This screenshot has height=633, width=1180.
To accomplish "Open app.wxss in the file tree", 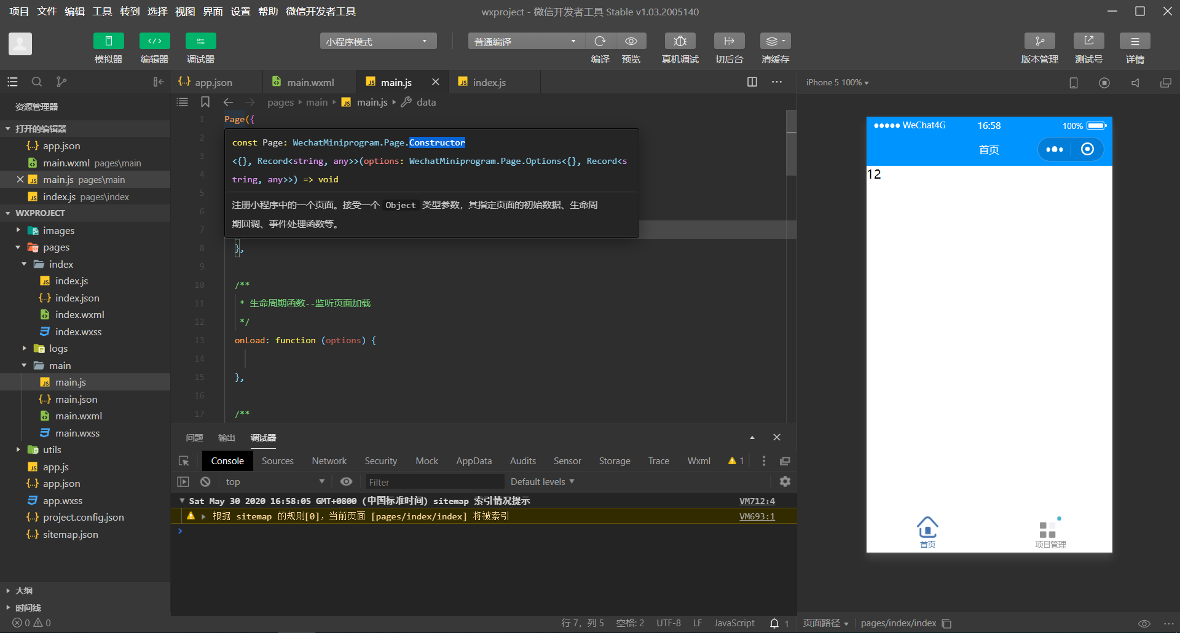I will [x=62, y=500].
